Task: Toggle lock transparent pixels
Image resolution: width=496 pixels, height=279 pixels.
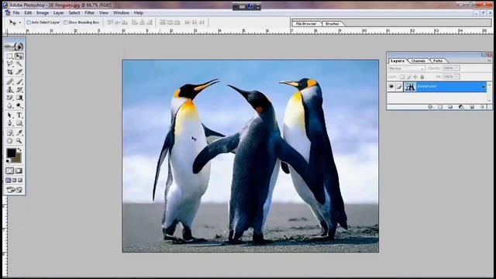Action: tap(402, 77)
